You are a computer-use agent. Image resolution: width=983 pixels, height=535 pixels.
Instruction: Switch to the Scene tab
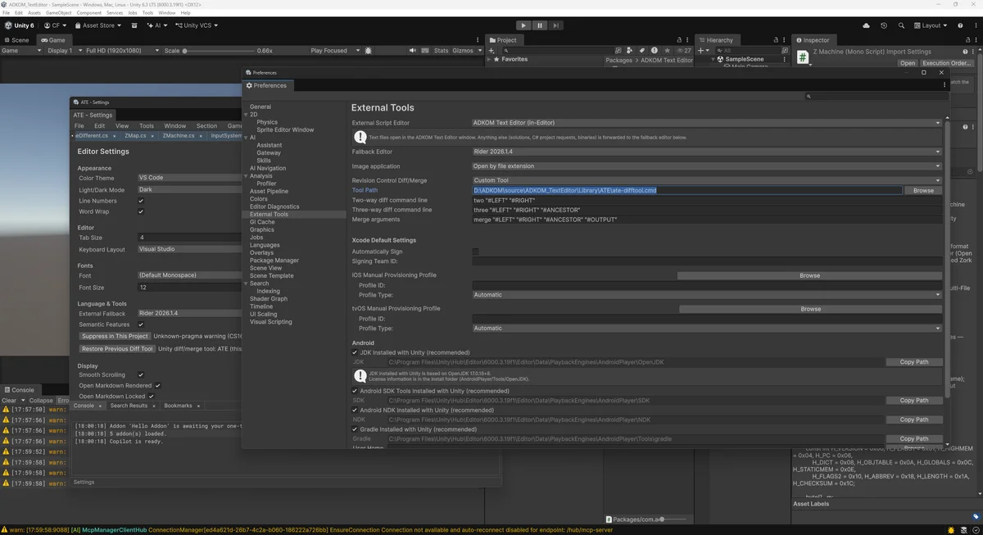[x=16, y=40]
